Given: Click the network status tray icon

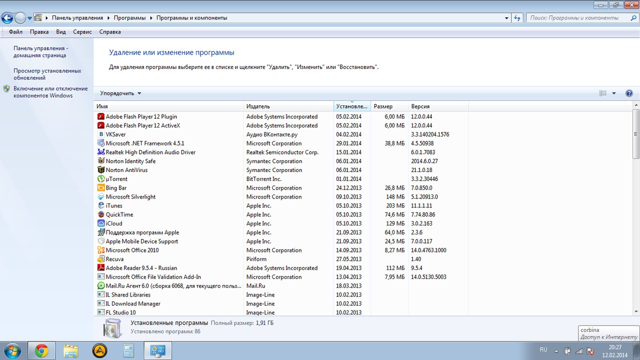Looking at the screenshot, I should [x=579, y=351].
